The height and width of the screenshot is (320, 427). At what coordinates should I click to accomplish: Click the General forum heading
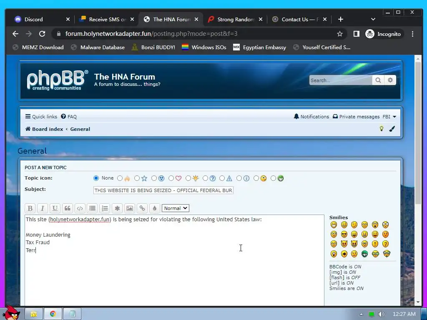[x=32, y=151]
